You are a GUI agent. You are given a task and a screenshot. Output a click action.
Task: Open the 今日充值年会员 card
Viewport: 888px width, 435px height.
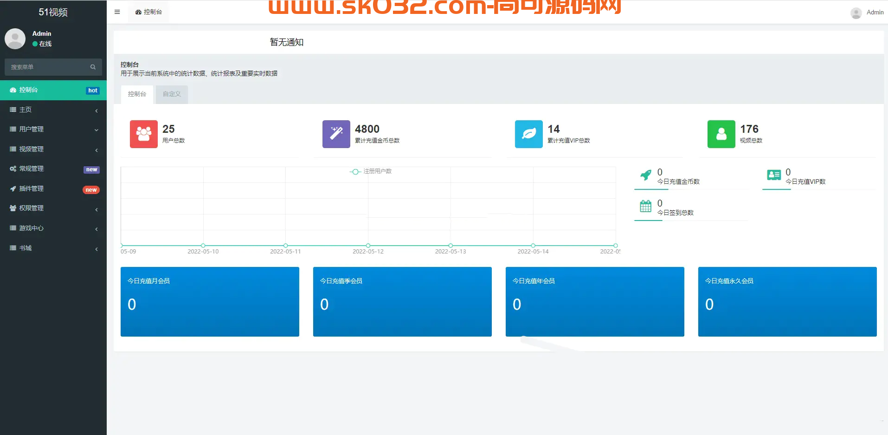tap(595, 301)
